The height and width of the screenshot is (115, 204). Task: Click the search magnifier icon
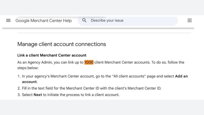84,20
